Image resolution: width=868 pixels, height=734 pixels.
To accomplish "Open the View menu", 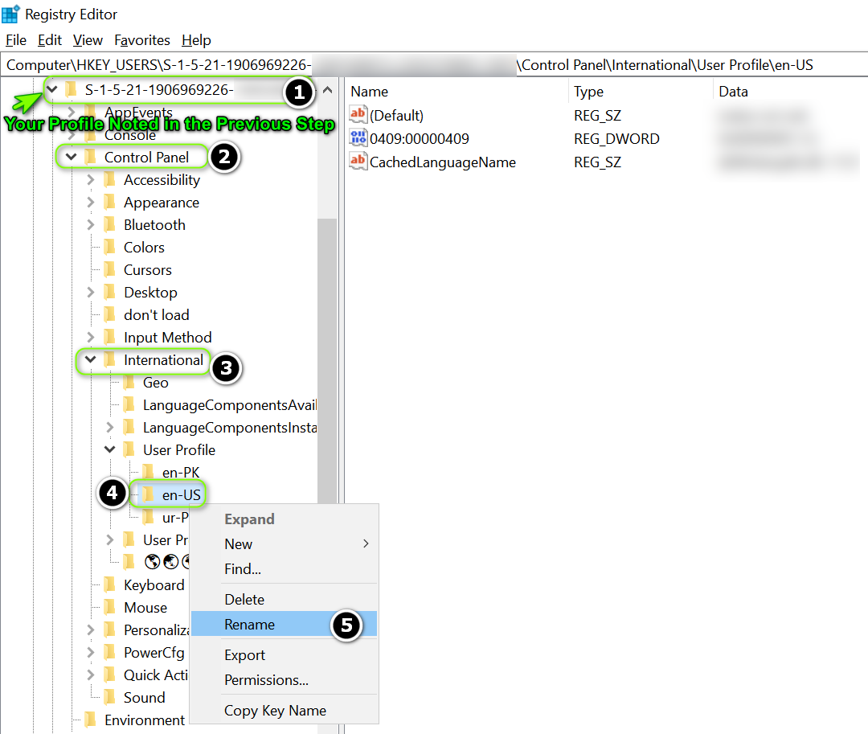I will coord(88,40).
